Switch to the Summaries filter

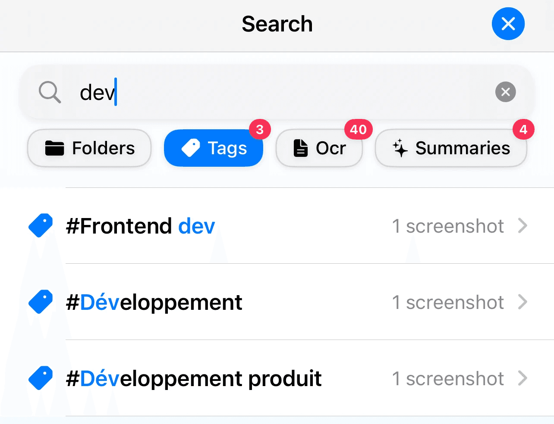(451, 148)
